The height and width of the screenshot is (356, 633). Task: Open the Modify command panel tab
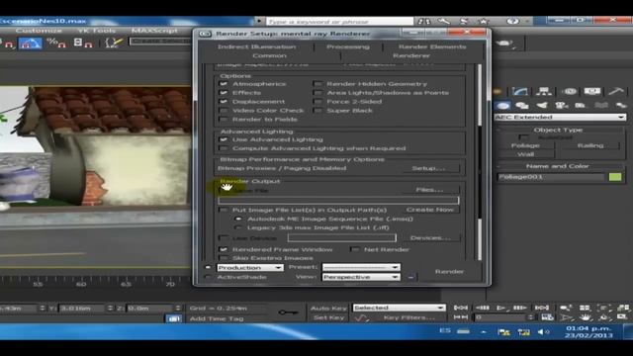coord(520,92)
